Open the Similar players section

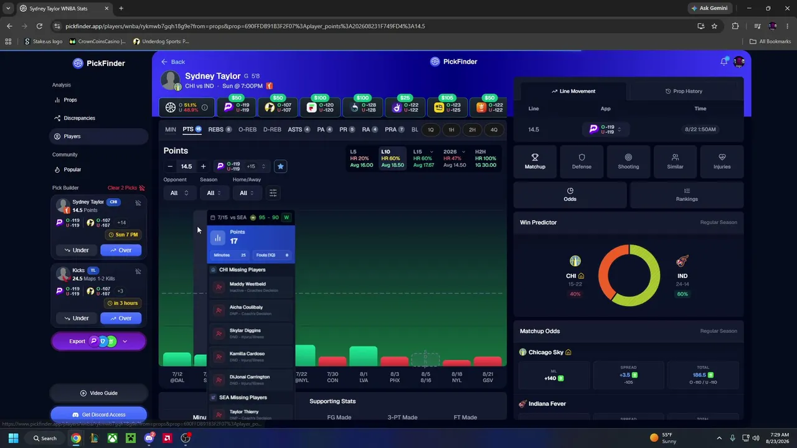click(x=675, y=161)
